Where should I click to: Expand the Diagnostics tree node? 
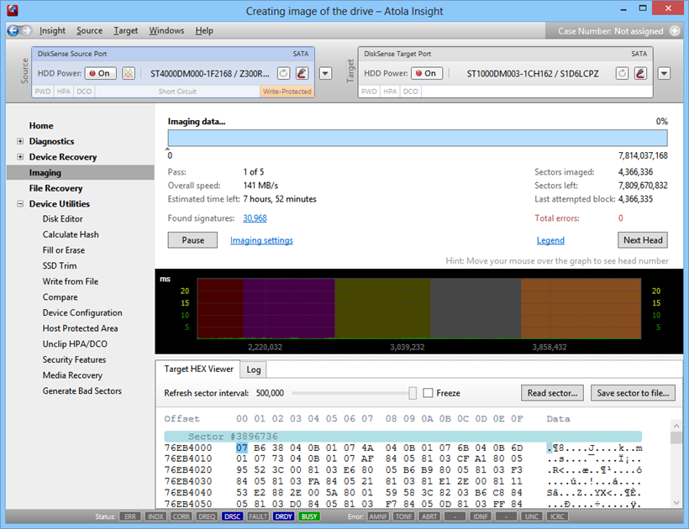pos(20,141)
